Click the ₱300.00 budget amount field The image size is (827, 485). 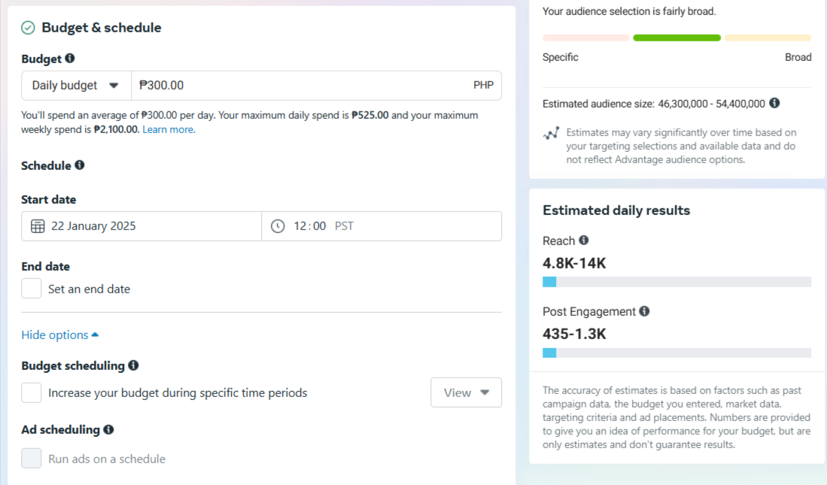tap(301, 86)
